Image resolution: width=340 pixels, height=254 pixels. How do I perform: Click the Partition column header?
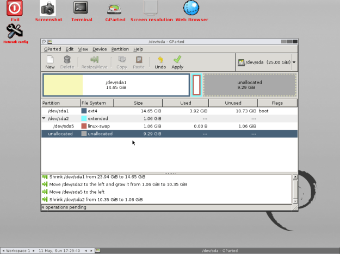click(x=60, y=103)
